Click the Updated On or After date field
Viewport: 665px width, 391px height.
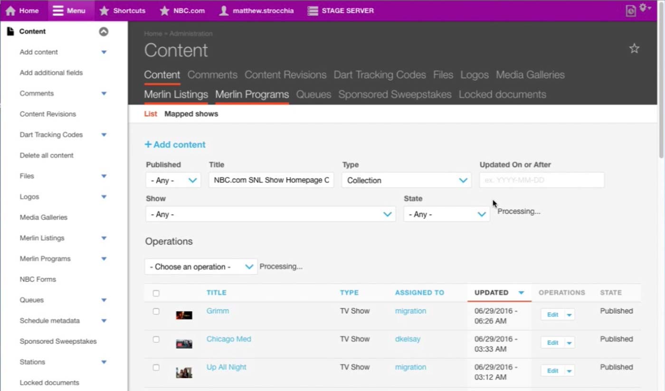[x=541, y=181]
